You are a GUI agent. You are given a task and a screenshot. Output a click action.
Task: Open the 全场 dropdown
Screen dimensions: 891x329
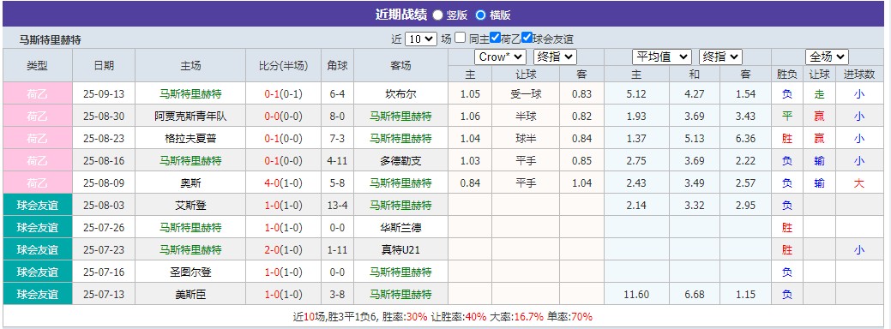(x=827, y=57)
